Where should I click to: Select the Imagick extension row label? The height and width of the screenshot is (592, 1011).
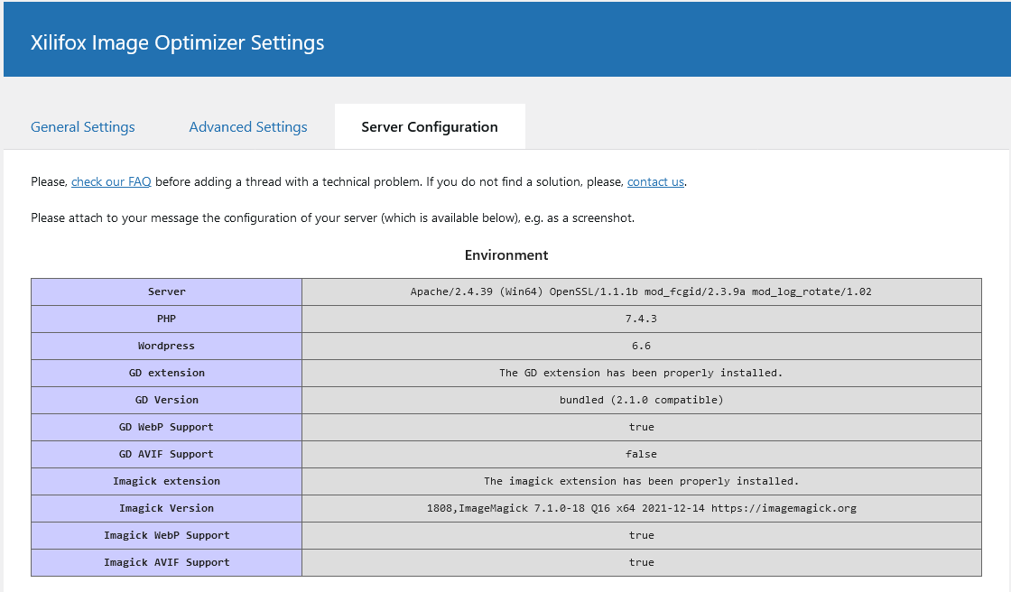[166, 482]
